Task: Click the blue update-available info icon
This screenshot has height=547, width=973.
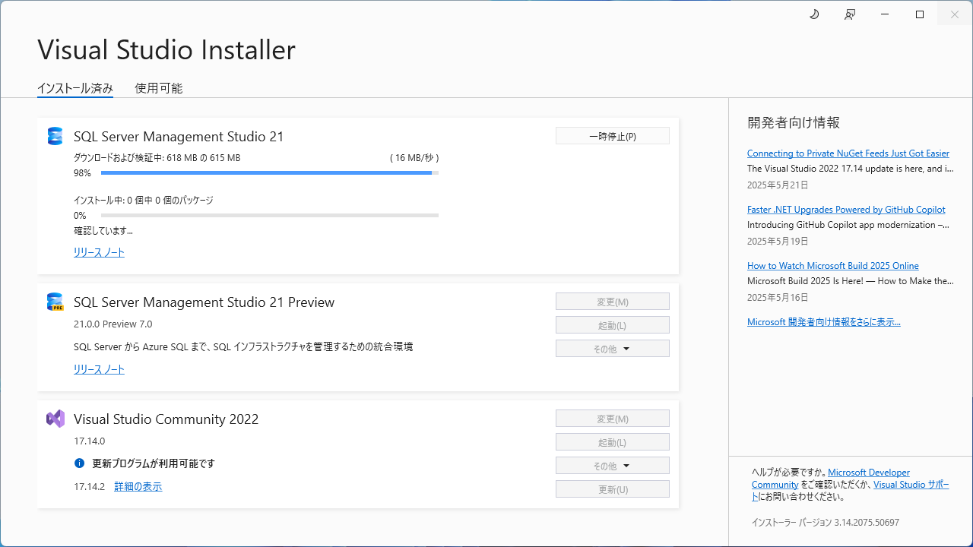Action: pos(79,463)
